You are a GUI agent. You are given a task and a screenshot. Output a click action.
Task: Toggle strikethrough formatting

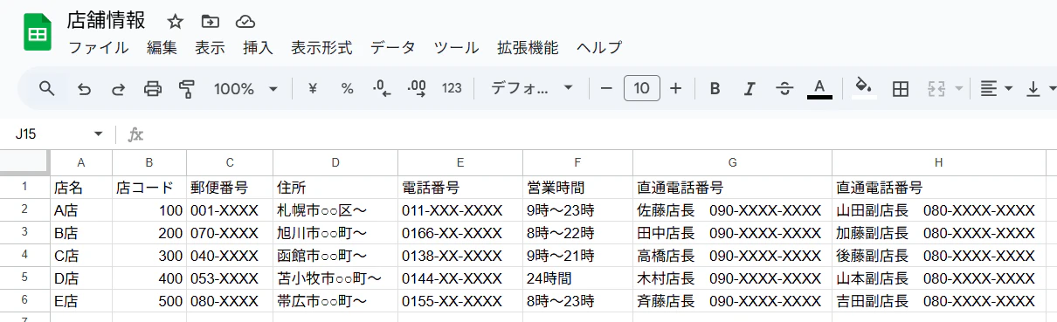point(784,88)
